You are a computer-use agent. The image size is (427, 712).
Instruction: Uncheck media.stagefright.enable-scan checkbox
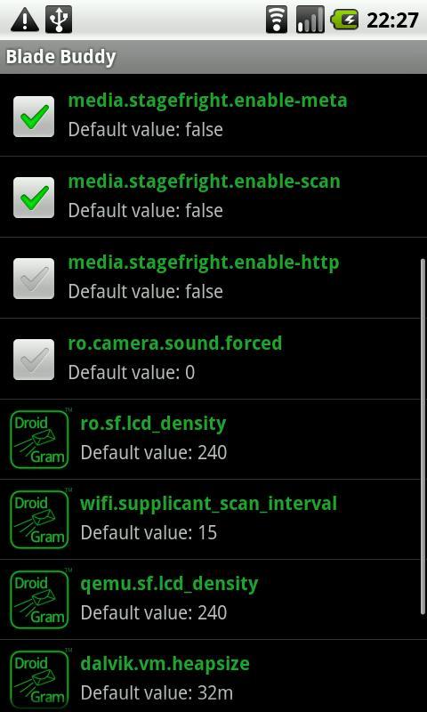coord(34,197)
